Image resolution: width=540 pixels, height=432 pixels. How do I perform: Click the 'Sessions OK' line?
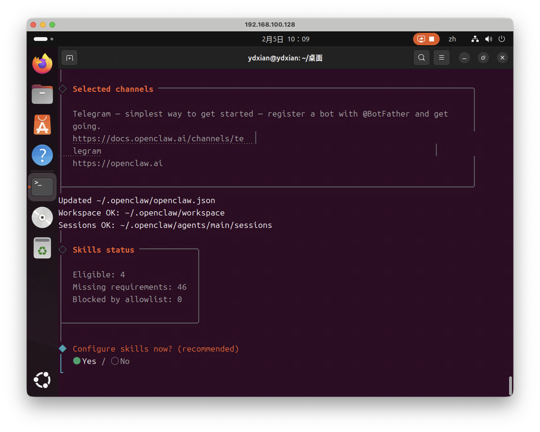tap(165, 225)
